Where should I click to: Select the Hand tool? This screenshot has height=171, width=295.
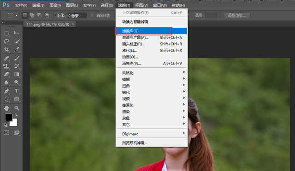click(6, 108)
